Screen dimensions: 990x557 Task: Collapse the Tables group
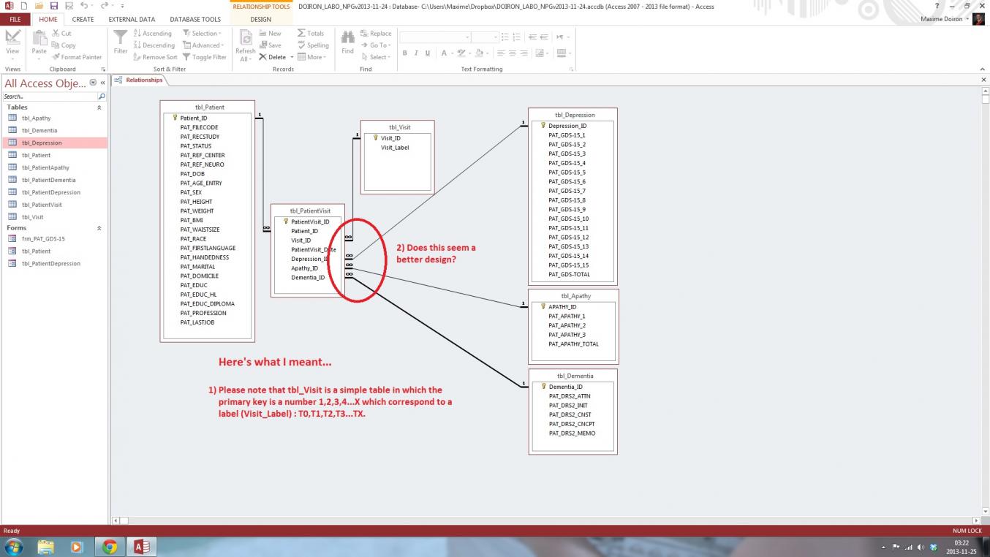(99, 107)
